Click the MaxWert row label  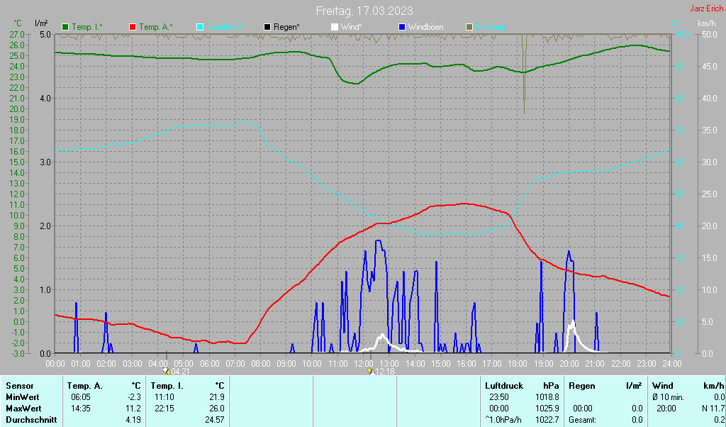point(23,409)
